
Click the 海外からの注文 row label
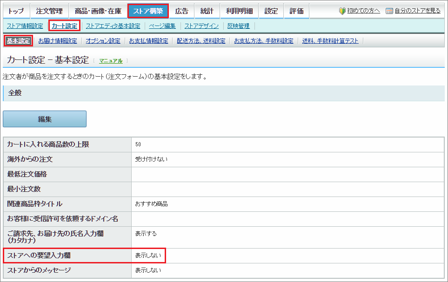click(30, 159)
